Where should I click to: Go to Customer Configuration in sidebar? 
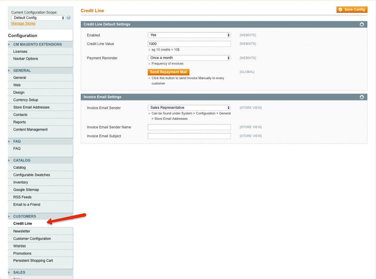tap(32, 239)
